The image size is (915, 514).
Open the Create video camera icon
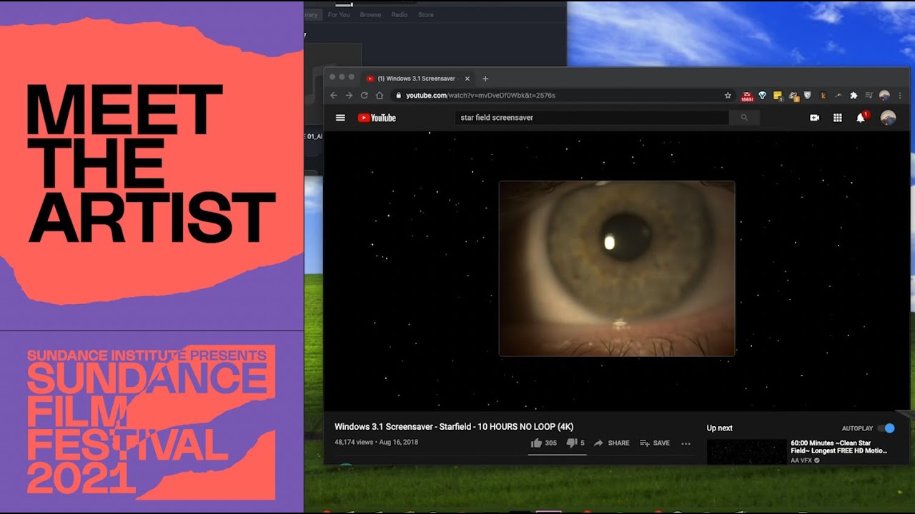pos(814,118)
